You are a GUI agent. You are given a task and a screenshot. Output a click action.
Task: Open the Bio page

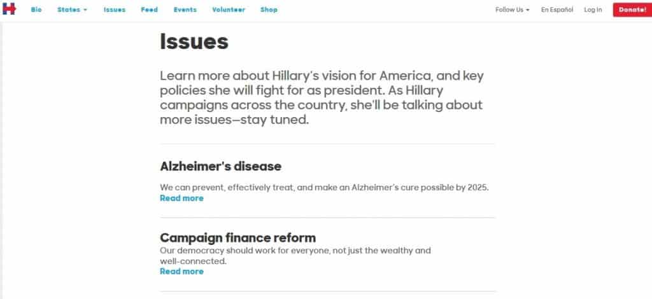[36, 10]
